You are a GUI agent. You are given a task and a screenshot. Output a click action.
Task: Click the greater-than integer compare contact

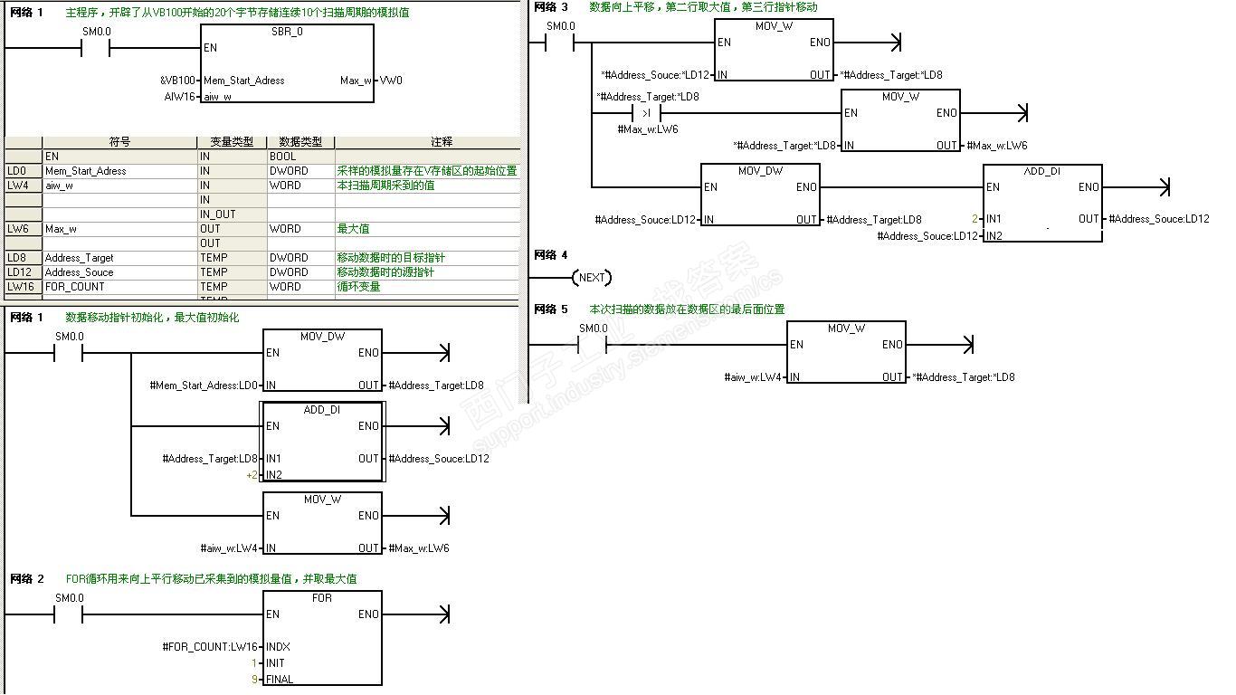click(646, 113)
